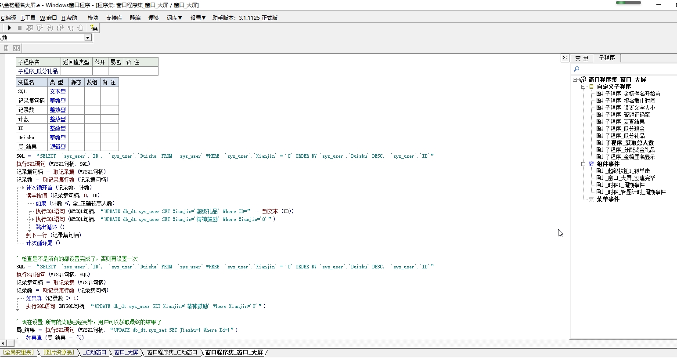Viewport: 677px width, 358px height.
Task: Click the horizontal scrollbar left arrow
Action: (3, 343)
